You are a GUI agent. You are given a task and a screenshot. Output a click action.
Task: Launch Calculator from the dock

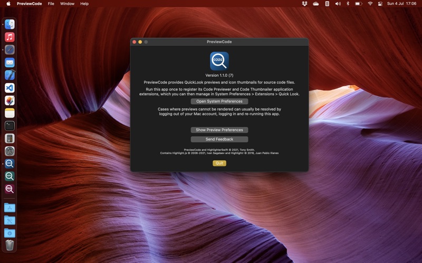coord(9,138)
